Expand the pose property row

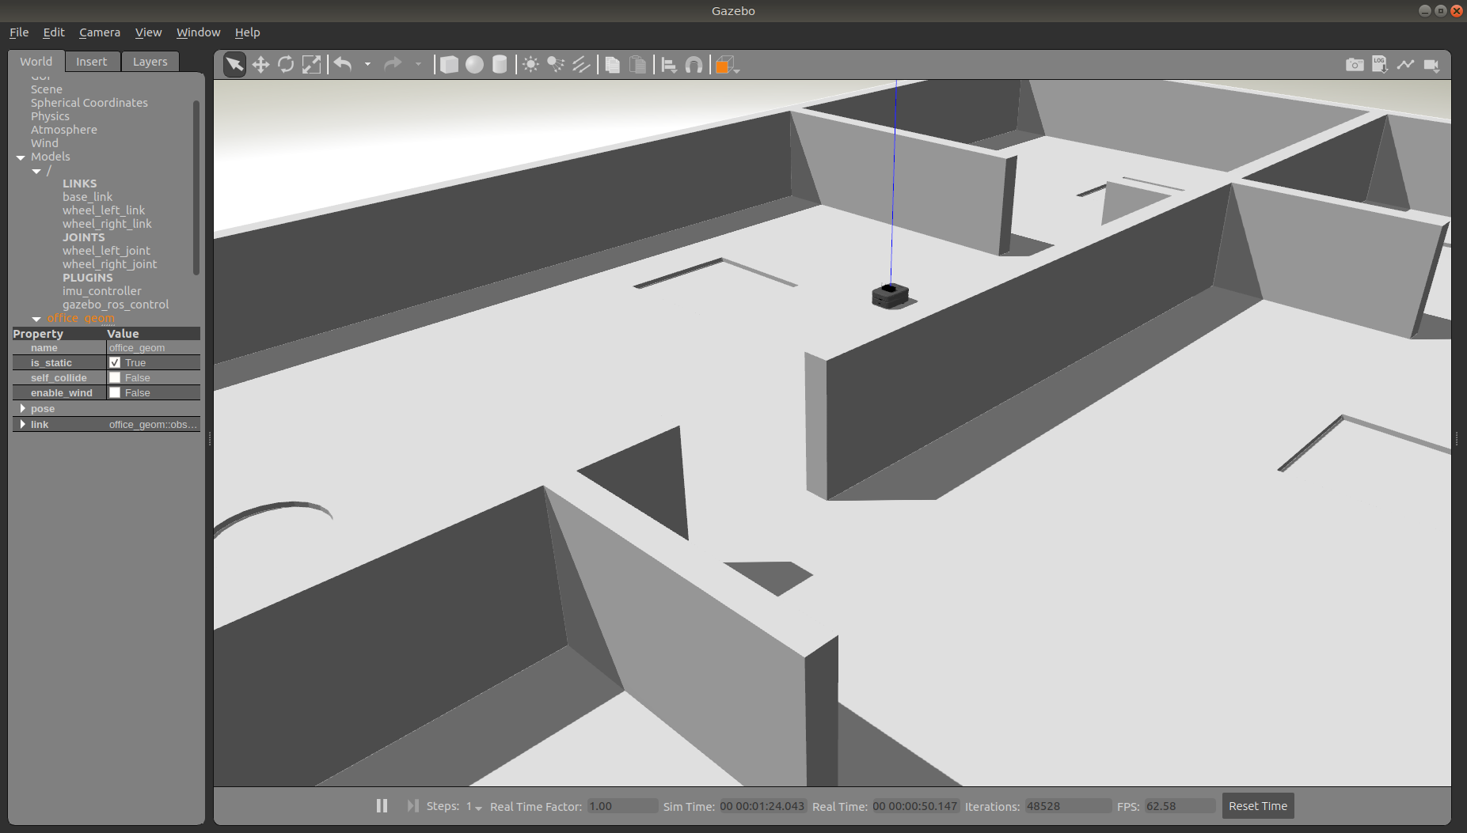[x=22, y=408]
